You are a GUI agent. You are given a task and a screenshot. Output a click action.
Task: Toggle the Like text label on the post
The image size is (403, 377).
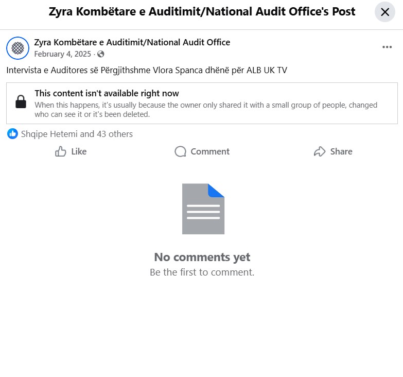point(79,151)
